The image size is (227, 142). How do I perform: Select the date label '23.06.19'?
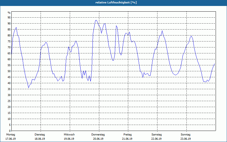coord(186,139)
